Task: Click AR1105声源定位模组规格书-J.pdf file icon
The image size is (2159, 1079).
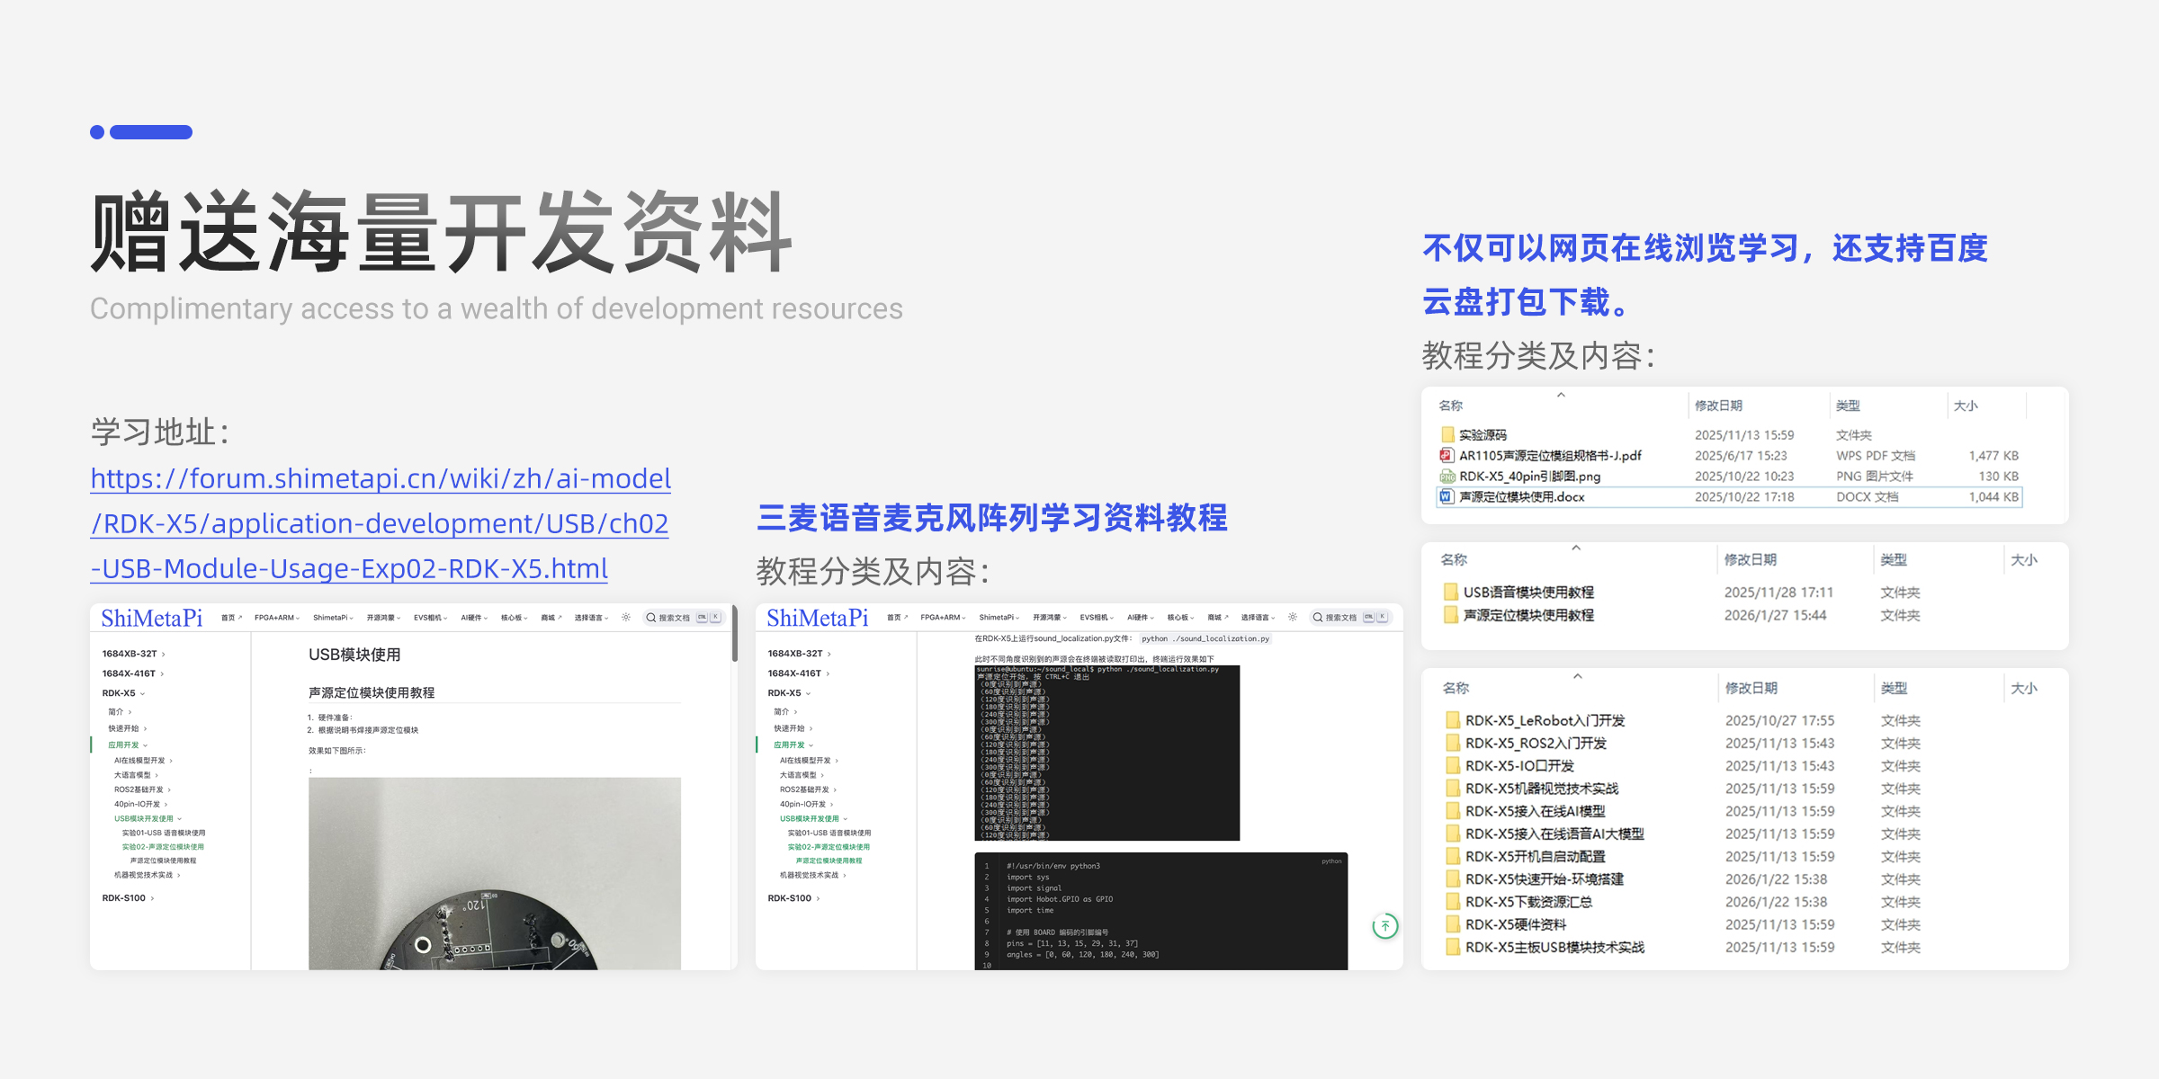Action: pyautogui.click(x=1447, y=455)
